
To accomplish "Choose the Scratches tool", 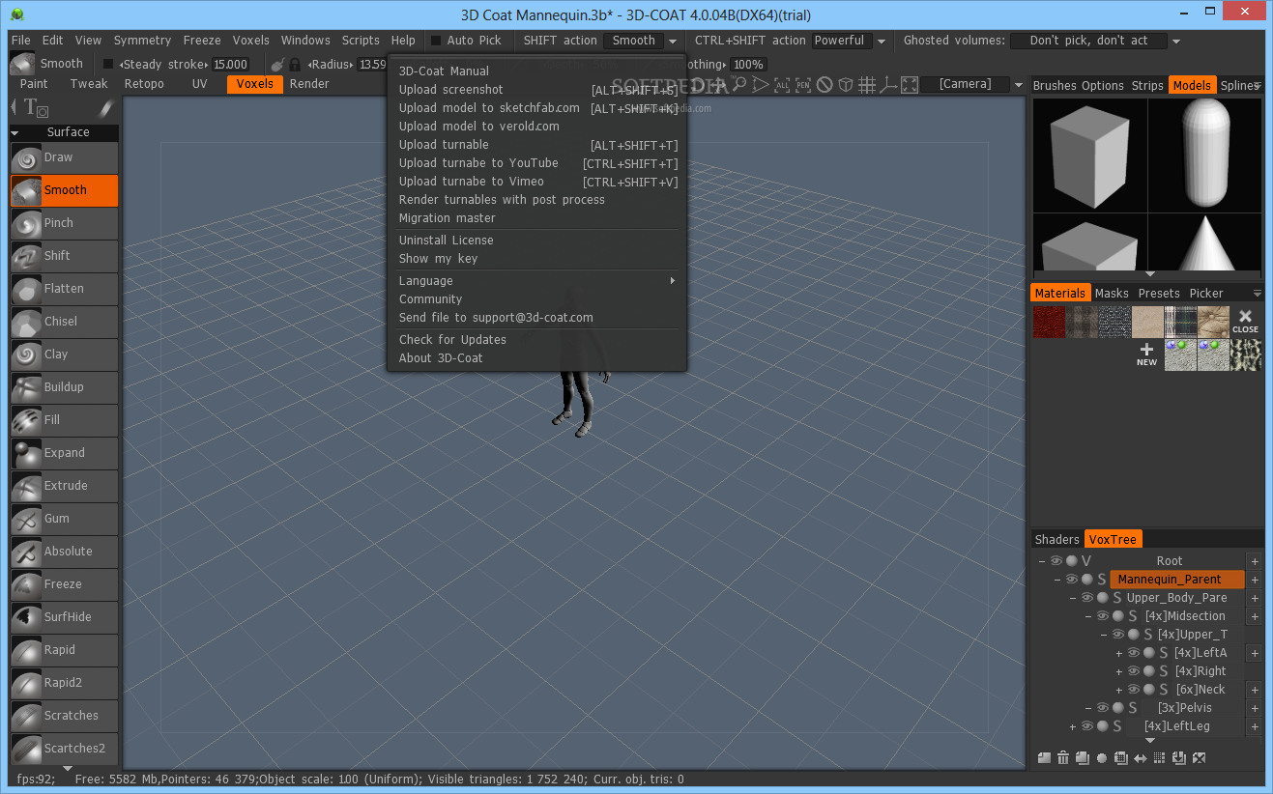I will point(64,716).
